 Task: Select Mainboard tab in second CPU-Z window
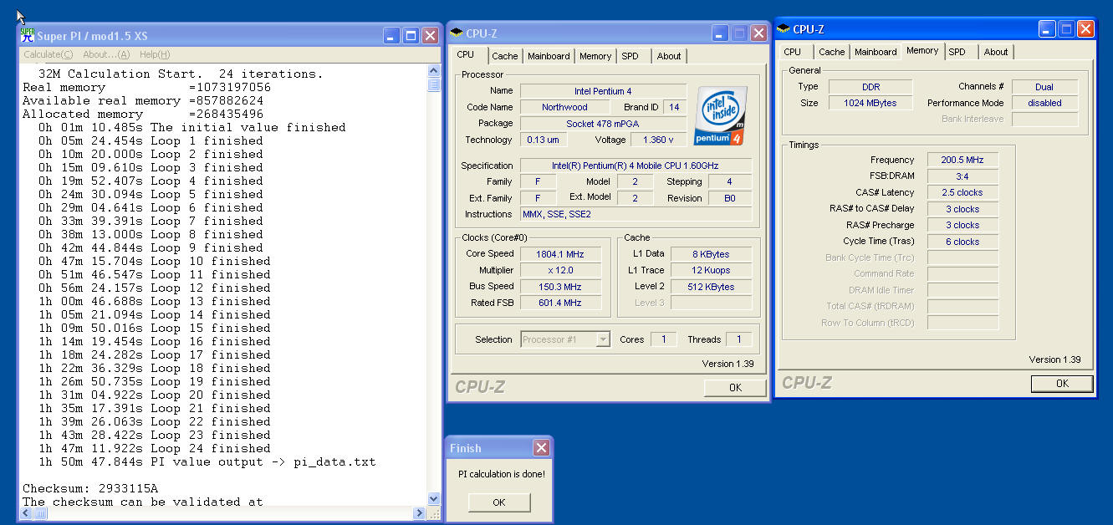click(876, 52)
